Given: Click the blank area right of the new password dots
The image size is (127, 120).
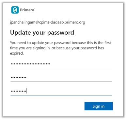Looking at the screenshot, I should click(69, 77).
